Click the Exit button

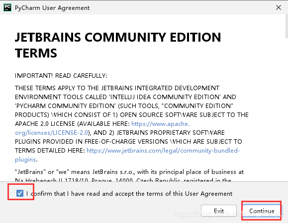tap(219, 211)
